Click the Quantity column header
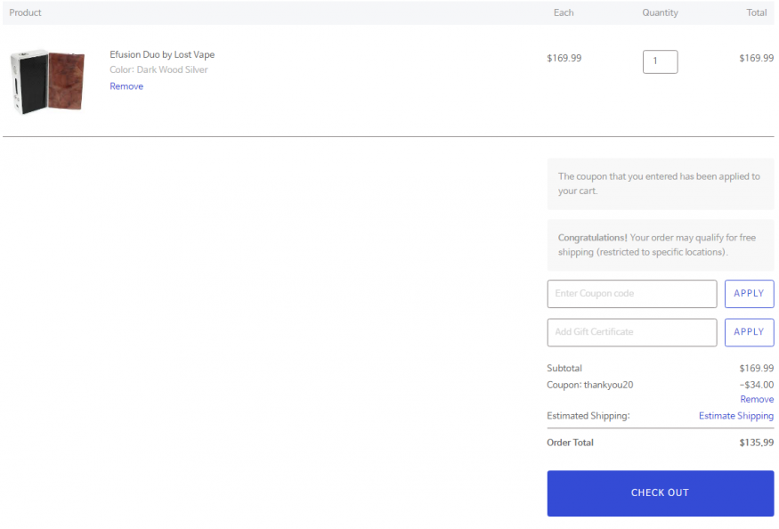The image size is (779, 529). (660, 12)
